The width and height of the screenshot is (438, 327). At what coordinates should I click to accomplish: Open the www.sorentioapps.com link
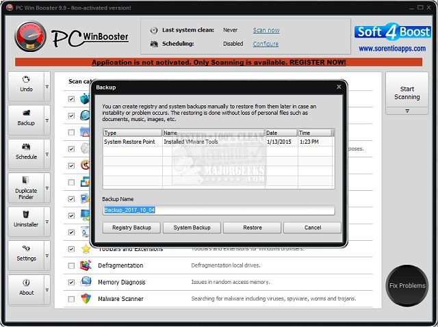(x=392, y=49)
